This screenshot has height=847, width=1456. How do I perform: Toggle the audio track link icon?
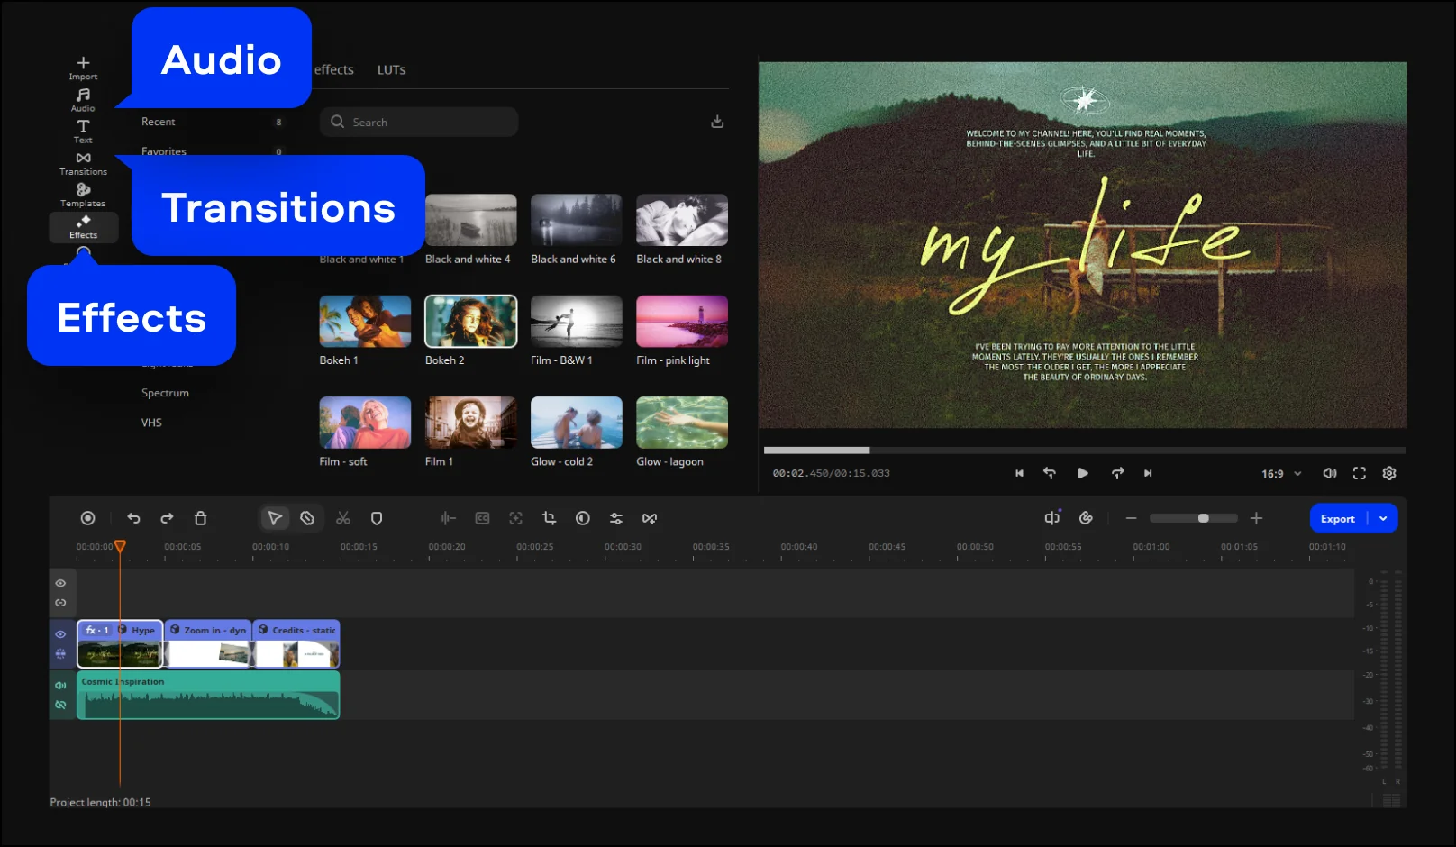click(x=60, y=705)
